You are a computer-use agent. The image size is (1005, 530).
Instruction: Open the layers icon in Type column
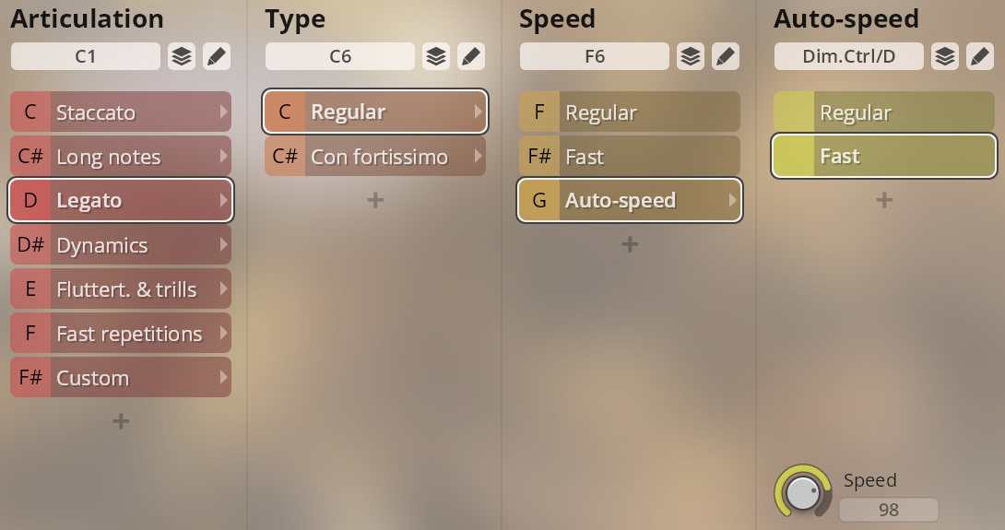(x=436, y=56)
